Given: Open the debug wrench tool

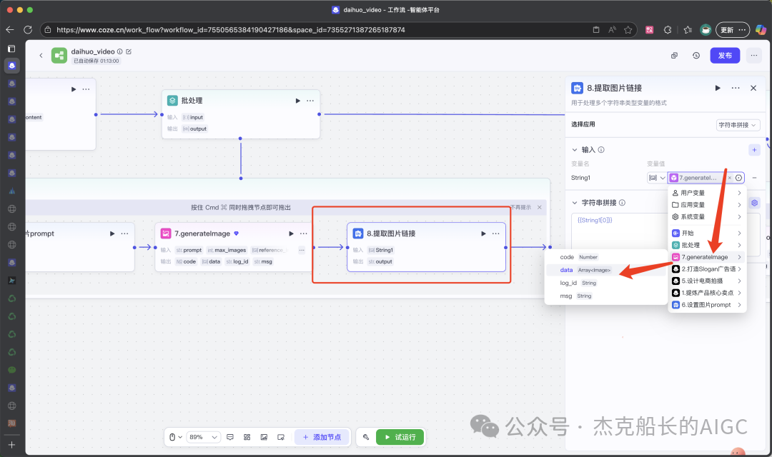Looking at the screenshot, I should [x=366, y=437].
